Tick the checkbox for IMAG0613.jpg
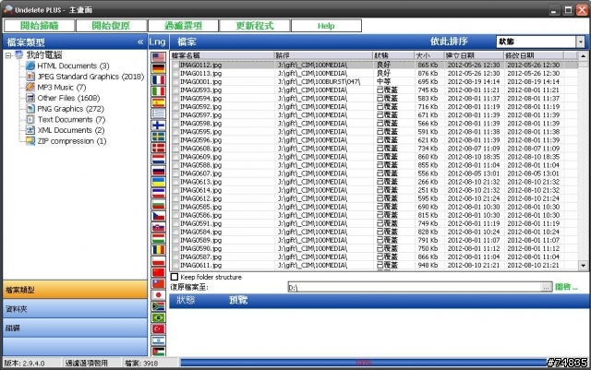Image resolution: width=591 pixels, height=370 pixels. (x=175, y=182)
